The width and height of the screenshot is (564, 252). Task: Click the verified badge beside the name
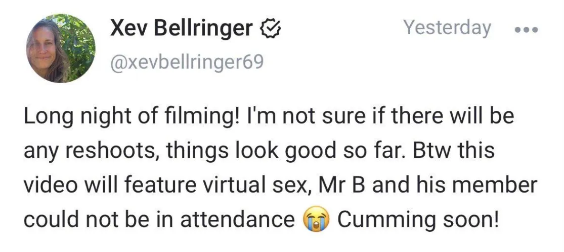271,30
